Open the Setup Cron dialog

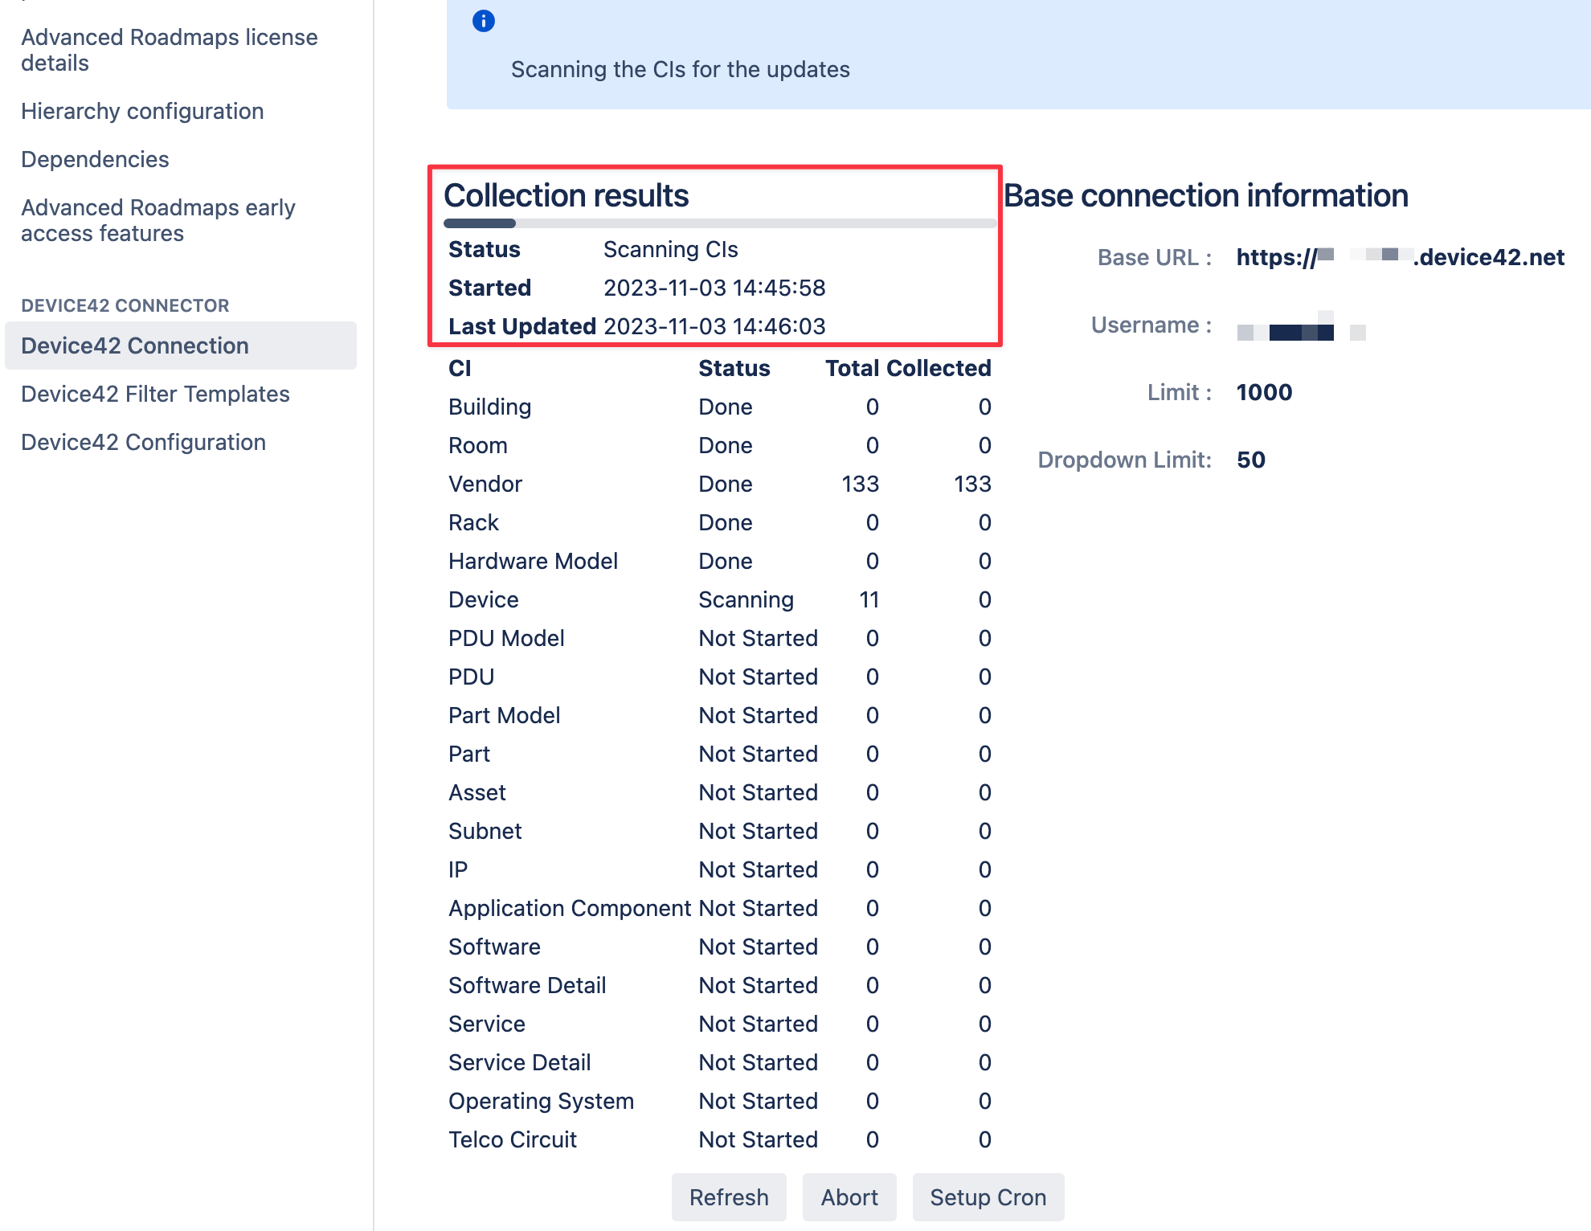[x=988, y=1197]
